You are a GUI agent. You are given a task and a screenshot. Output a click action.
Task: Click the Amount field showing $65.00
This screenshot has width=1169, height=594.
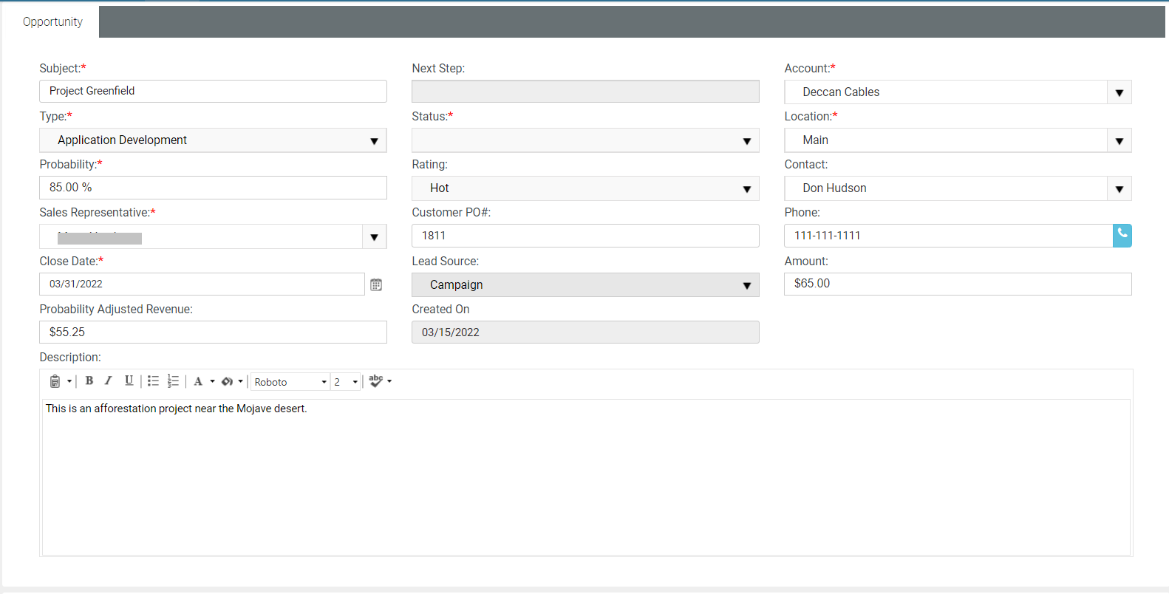click(x=957, y=284)
